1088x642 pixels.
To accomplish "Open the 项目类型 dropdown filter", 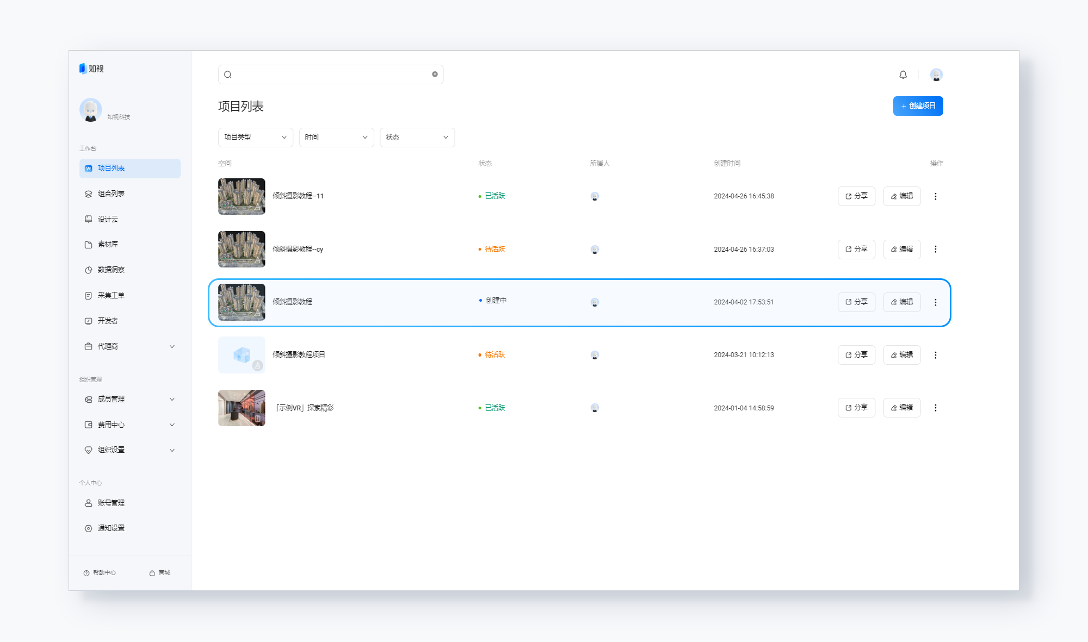I will (x=256, y=138).
